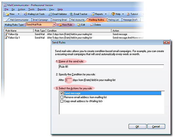
Task: Confirm the rule with the OK button
Action: tap(137, 127)
